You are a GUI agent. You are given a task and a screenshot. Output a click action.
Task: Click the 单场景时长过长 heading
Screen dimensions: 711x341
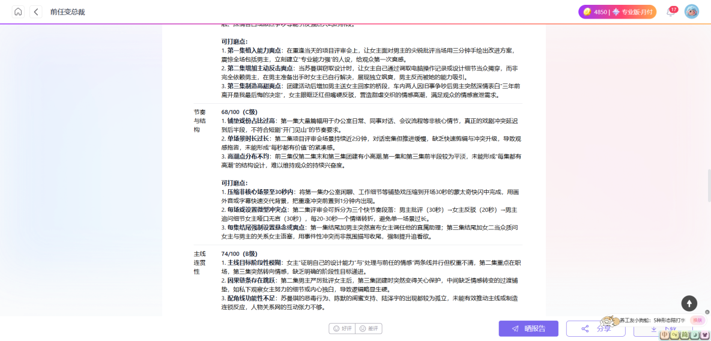(x=248, y=138)
